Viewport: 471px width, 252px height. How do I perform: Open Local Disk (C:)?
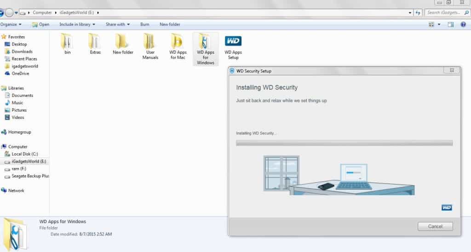click(24, 154)
